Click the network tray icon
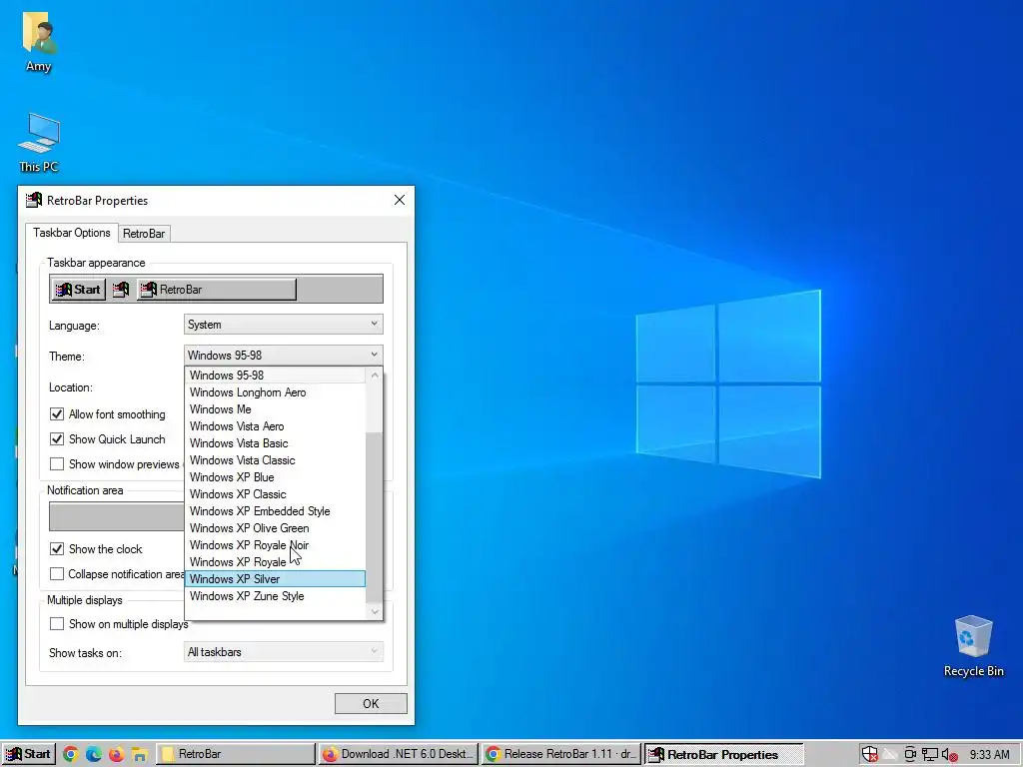Viewport: 1023px width, 767px height. [930, 755]
